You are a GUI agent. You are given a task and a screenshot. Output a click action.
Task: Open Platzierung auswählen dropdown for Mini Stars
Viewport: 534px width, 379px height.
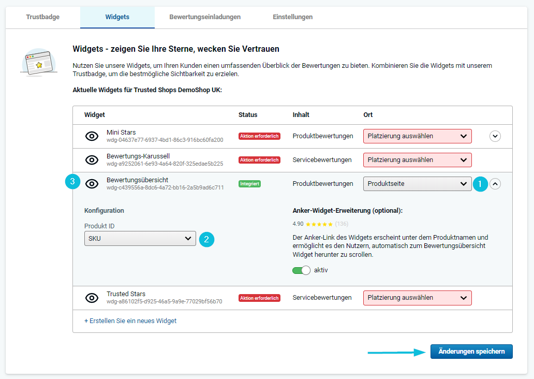pos(417,136)
